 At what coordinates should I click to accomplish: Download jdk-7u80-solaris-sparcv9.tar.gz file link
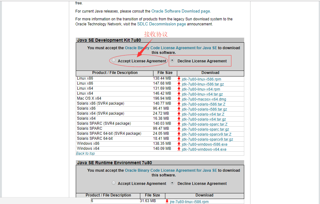point(207,139)
